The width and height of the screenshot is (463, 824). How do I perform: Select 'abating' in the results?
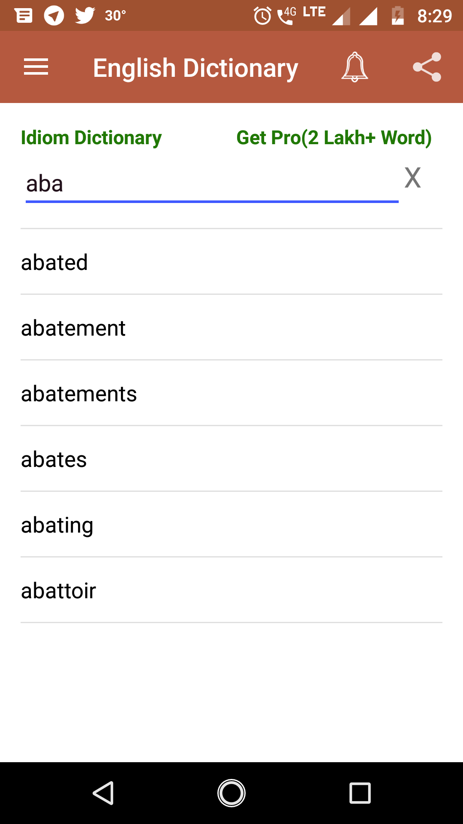coord(57,525)
